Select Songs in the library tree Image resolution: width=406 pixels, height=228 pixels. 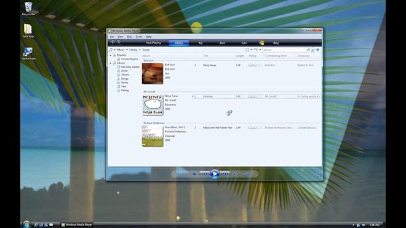pos(124,79)
